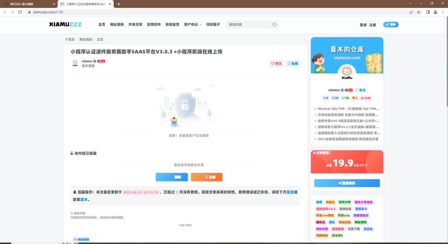This screenshot has height=244, width=448.
Task: Send message via 私信 button
Action: pos(293,63)
